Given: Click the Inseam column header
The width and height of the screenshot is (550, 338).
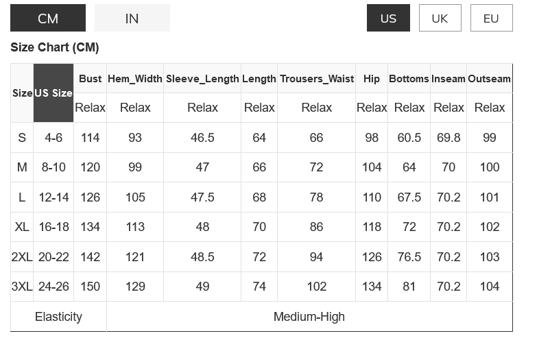Looking at the screenshot, I should (449, 79).
